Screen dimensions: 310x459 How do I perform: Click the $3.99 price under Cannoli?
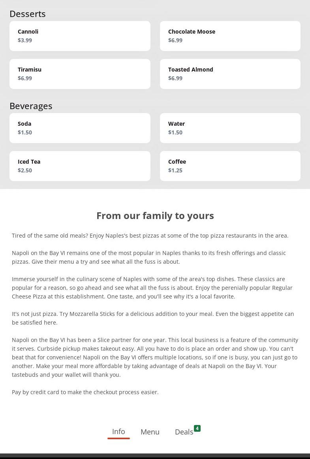(25, 40)
